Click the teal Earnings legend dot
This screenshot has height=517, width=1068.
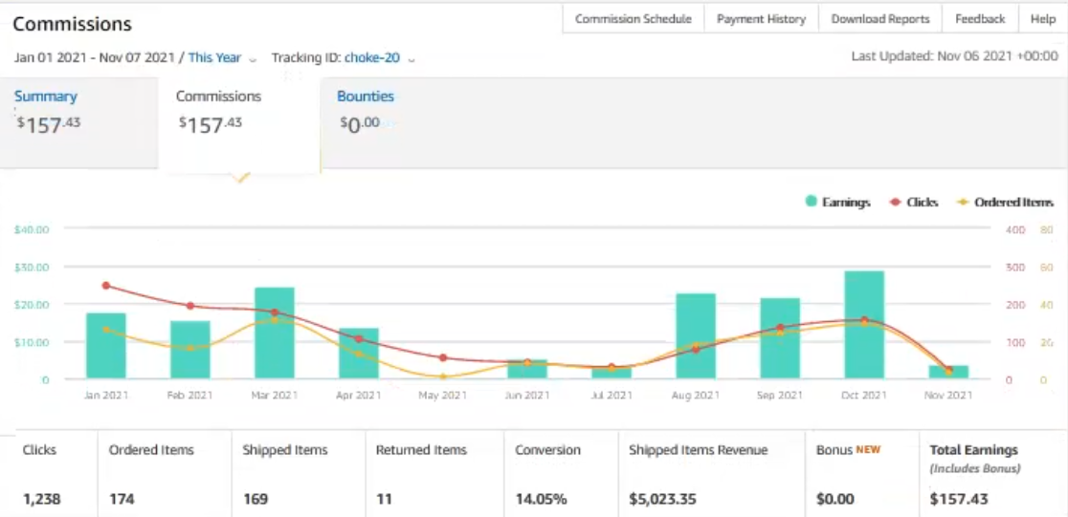click(812, 202)
